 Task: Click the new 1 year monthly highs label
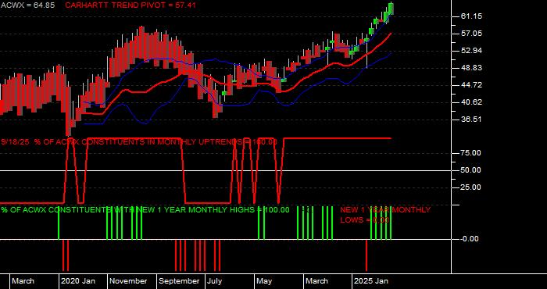[145, 210]
